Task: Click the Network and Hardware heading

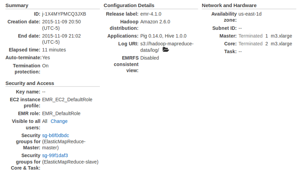Action: pyautogui.click(x=229, y=5)
